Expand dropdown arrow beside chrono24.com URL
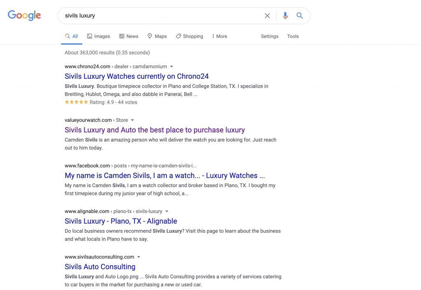 click(171, 67)
